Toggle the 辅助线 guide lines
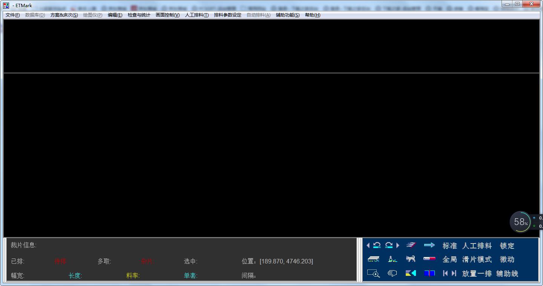 pos(507,274)
